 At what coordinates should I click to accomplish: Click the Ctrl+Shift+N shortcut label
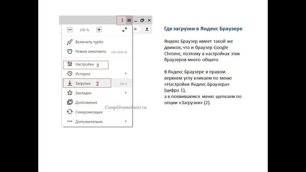click(x=119, y=52)
